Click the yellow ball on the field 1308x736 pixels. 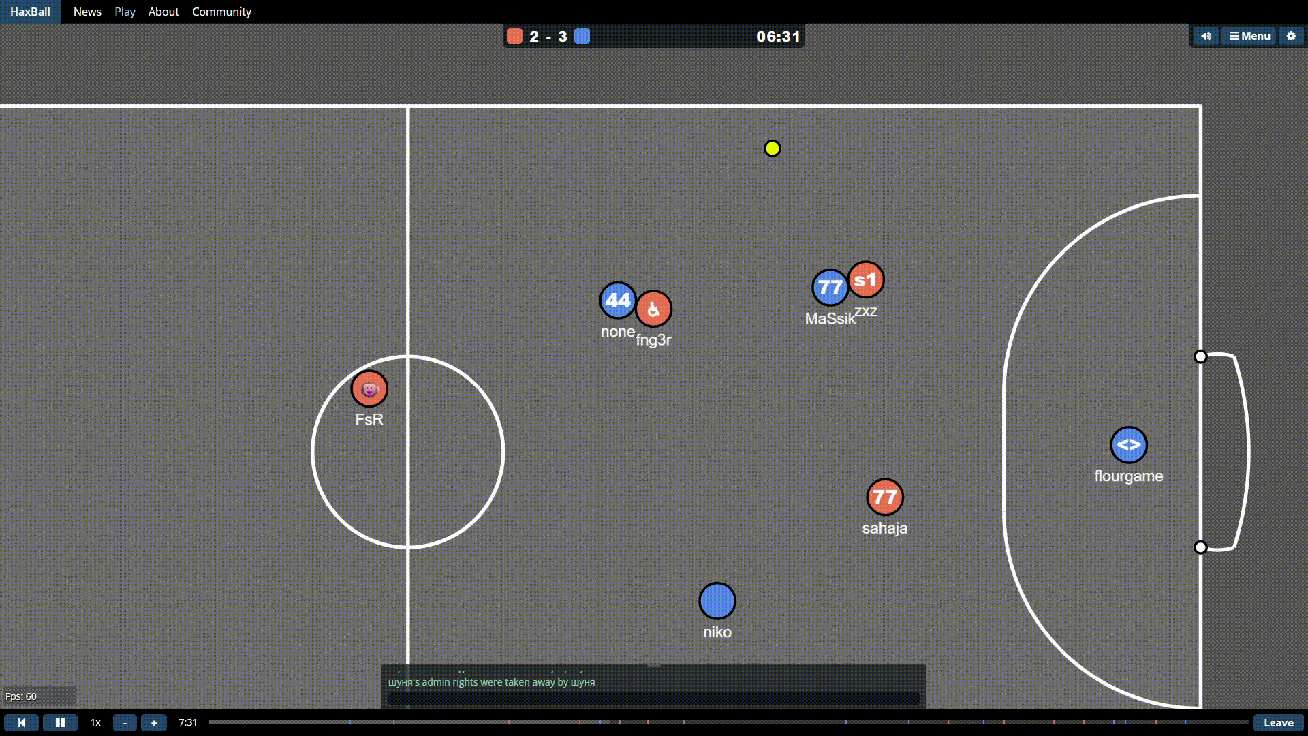(772, 149)
